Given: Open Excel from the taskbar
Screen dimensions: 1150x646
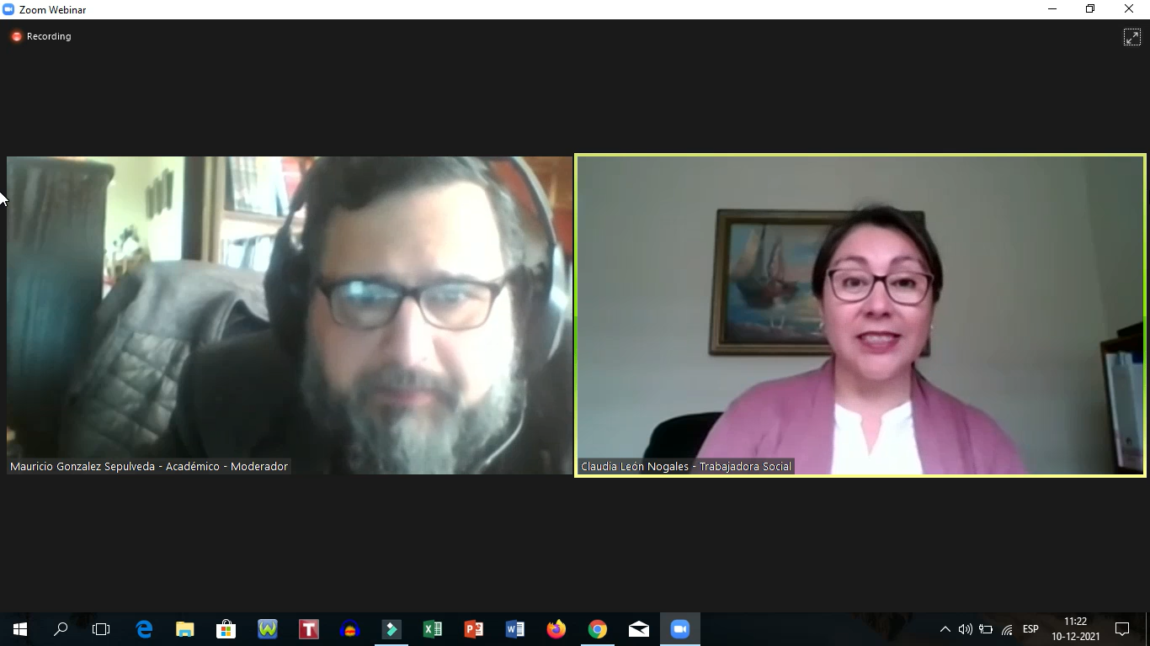Looking at the screenshot, I should click(x=433, y=629).
